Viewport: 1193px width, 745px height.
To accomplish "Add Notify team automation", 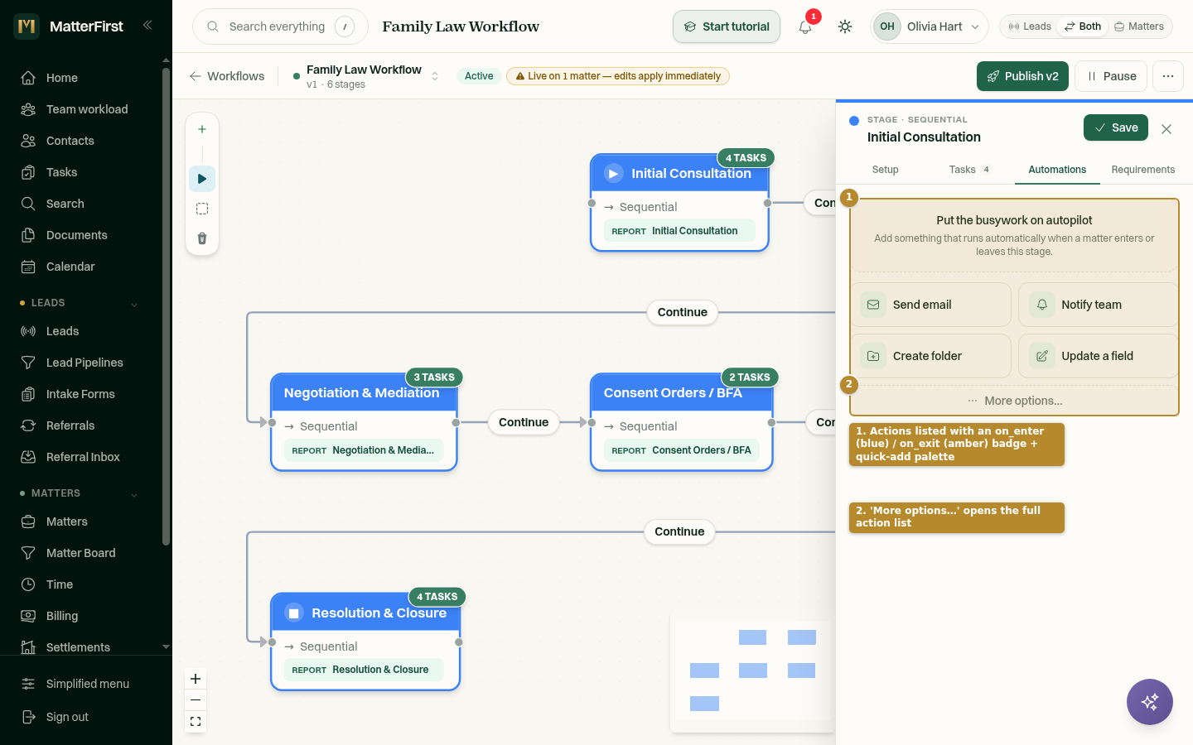I will pos(1099,305).
